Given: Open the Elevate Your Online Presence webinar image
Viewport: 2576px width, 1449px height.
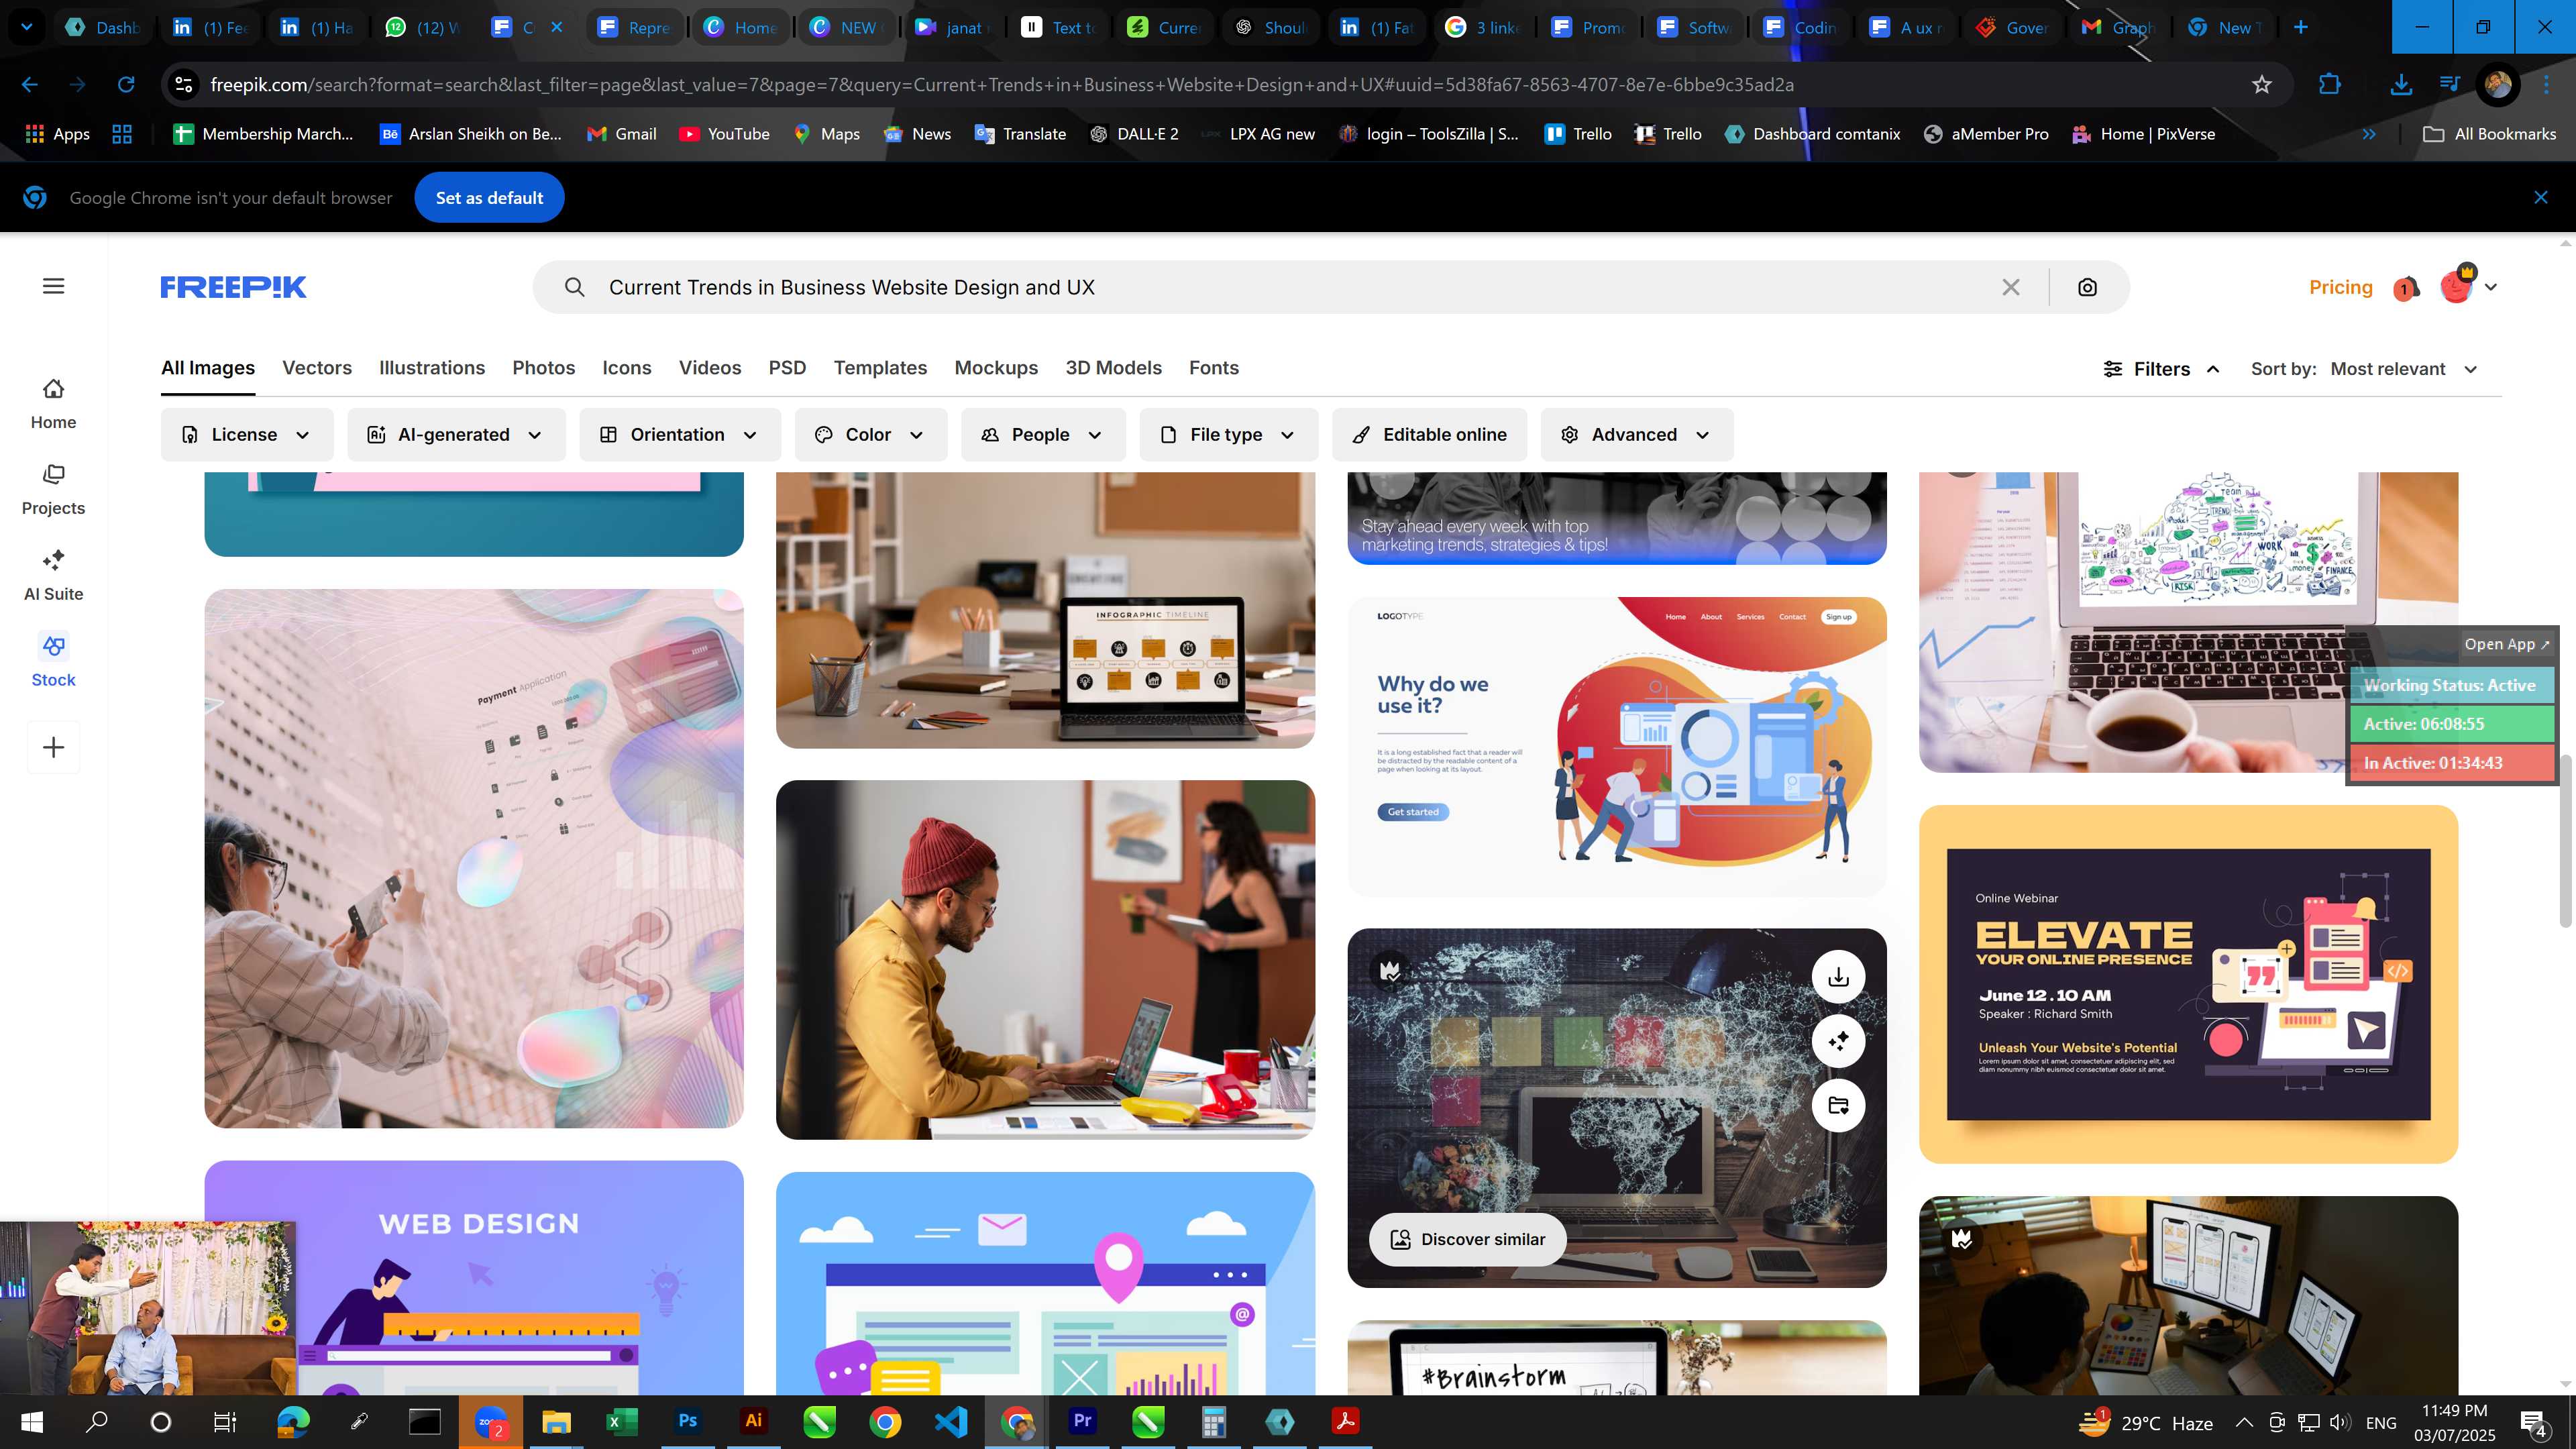Looking at the screenshot, I should pyautogui.click(x=2188, y=984).
